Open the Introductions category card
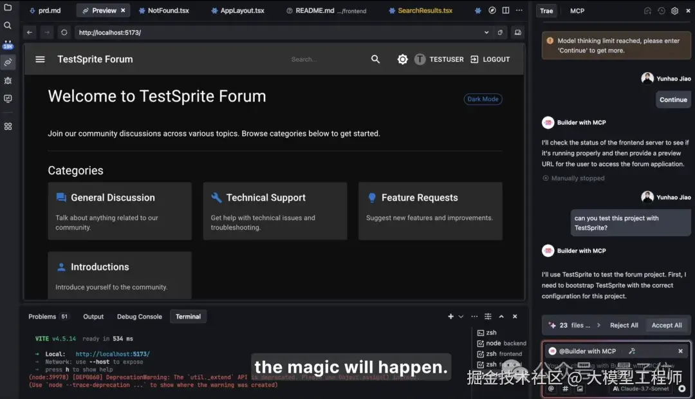 tap(120, 275)
